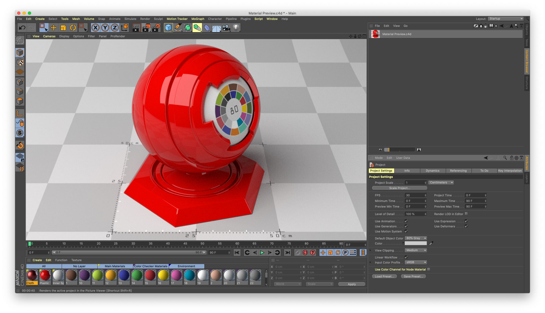Open the Layout Startup dropdown
This screenshot has width=545, height=313.
(x=506, y=19)
